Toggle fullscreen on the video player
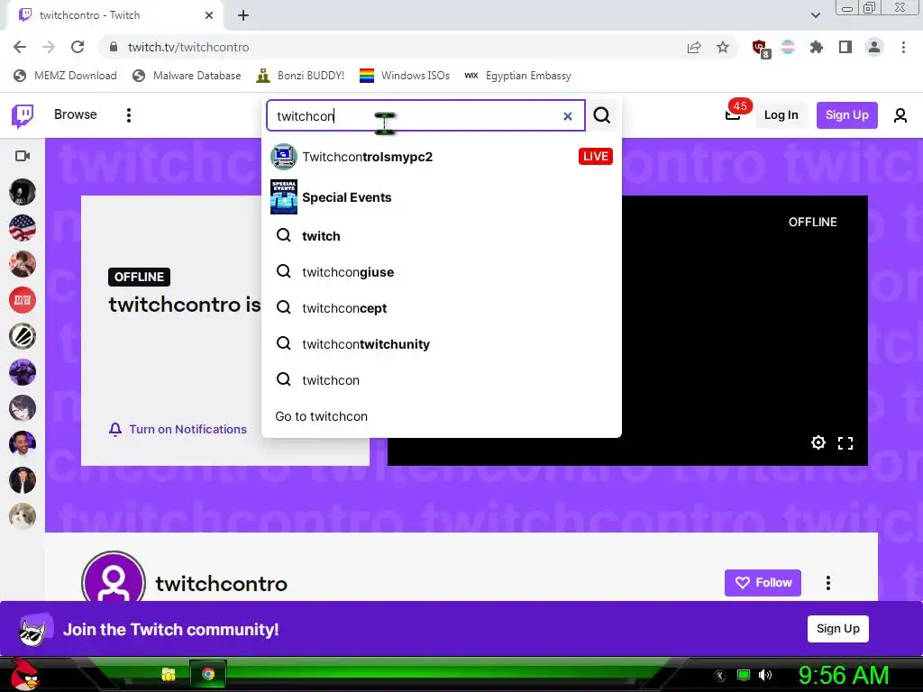This screenshot has height=692, width=923. 845,443
